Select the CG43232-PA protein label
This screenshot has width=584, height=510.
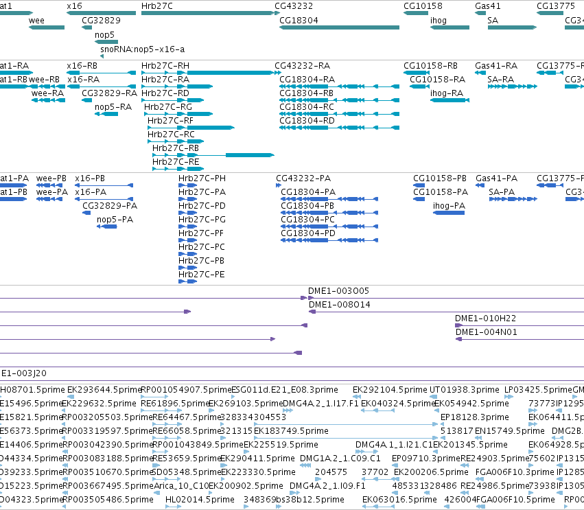pyautogui.click(x=303, y=178)
